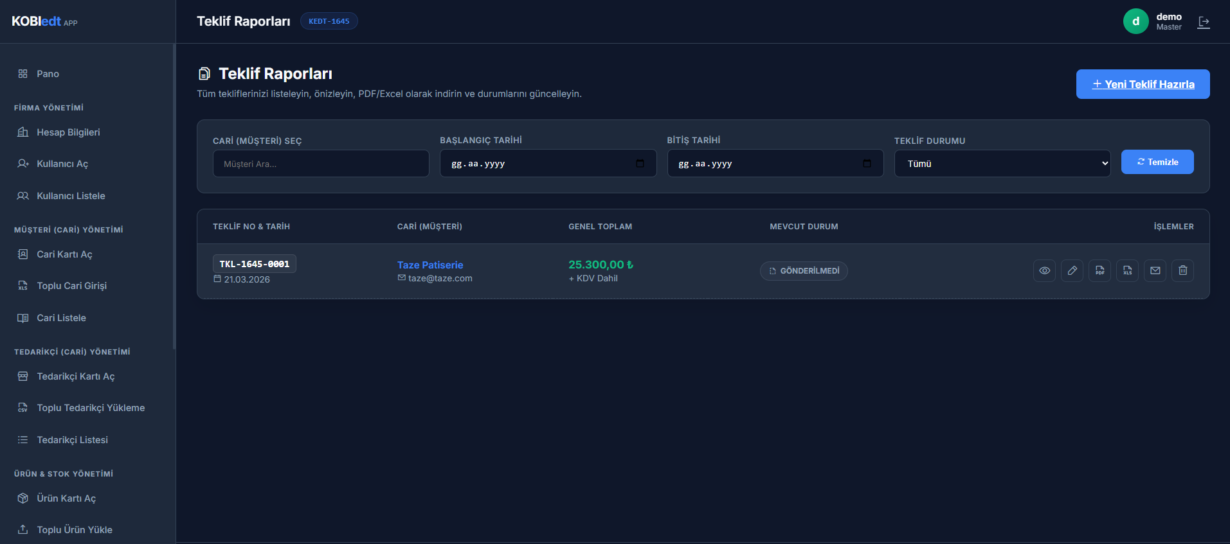Delete the quote with trash icon
1230x544 pixels.
pos(1182,270)
